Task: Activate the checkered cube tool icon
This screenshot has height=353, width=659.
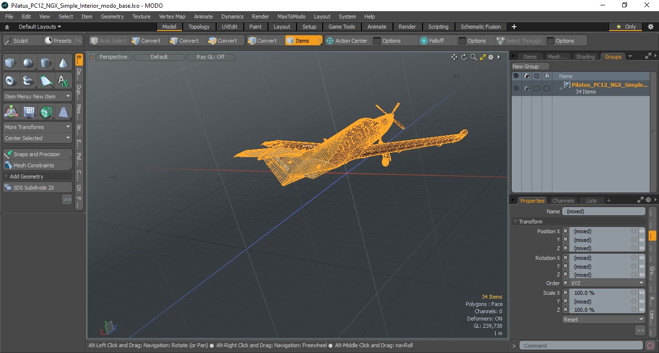Action: [46, 112]
